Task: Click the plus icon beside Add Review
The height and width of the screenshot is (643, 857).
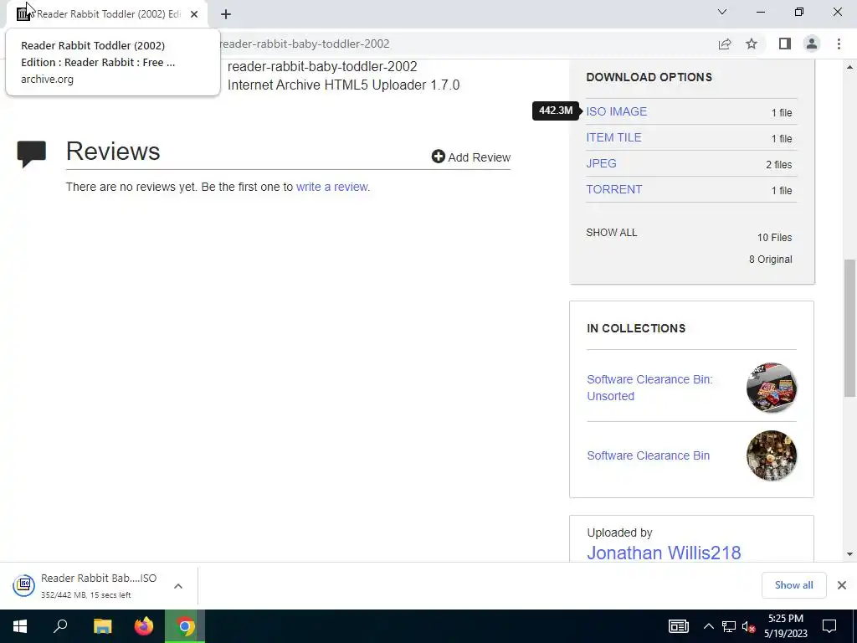Action: (438, 157)
